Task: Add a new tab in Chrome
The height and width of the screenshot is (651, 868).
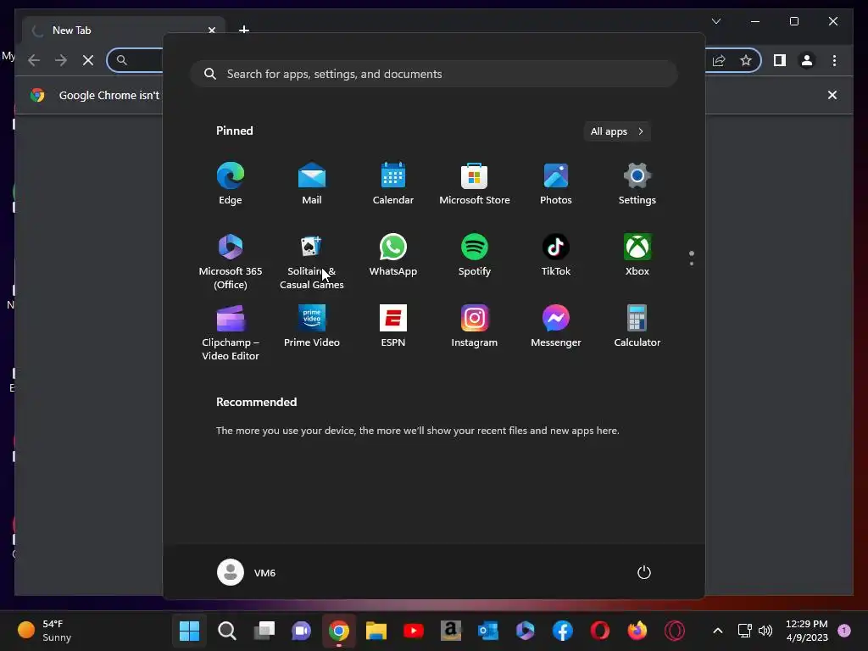Action: click(244, 30)
